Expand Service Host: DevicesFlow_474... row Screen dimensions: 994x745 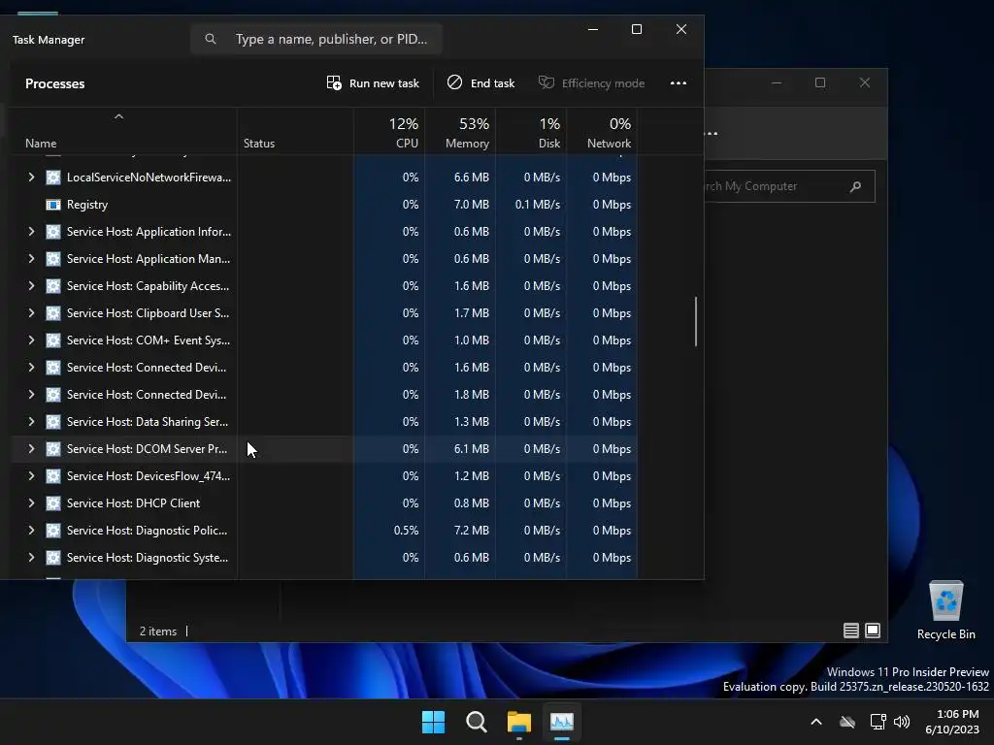[31, 475]
